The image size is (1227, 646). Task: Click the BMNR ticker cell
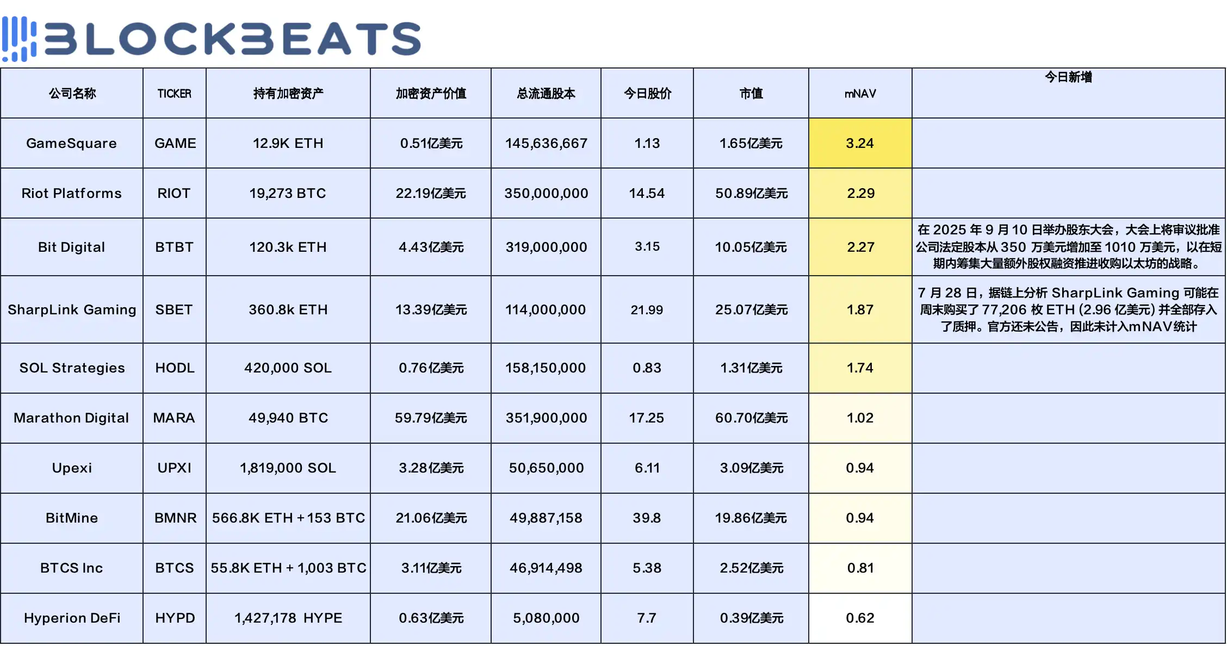point(175,518)
